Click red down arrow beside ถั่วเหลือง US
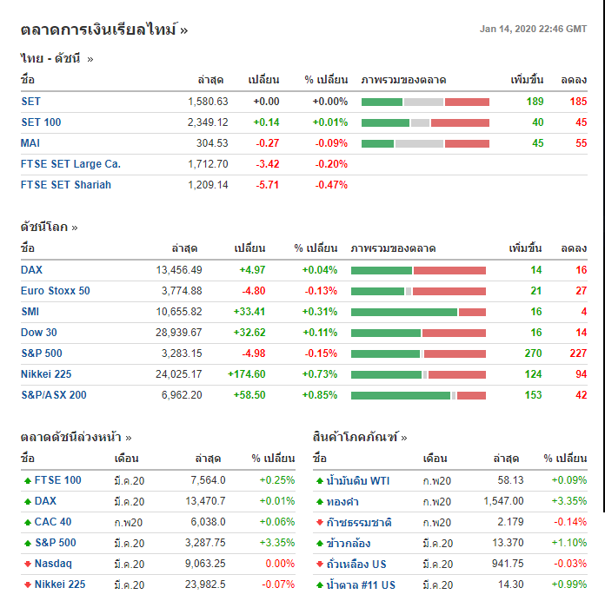This screenshot has width=605, height=601. 319,564
